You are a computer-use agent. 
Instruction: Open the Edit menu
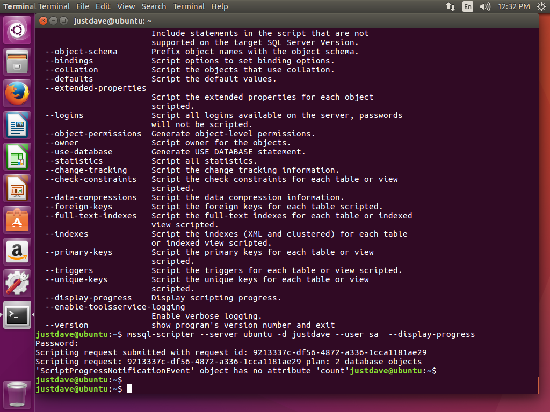pyautogui.click(x=103, y=6)
